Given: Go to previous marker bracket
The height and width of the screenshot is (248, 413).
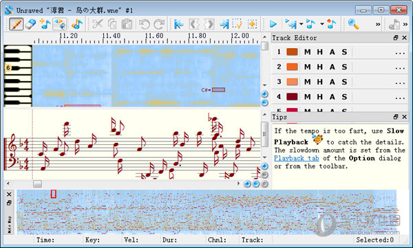Looking at the screenshot, I should tap(194, 24).
